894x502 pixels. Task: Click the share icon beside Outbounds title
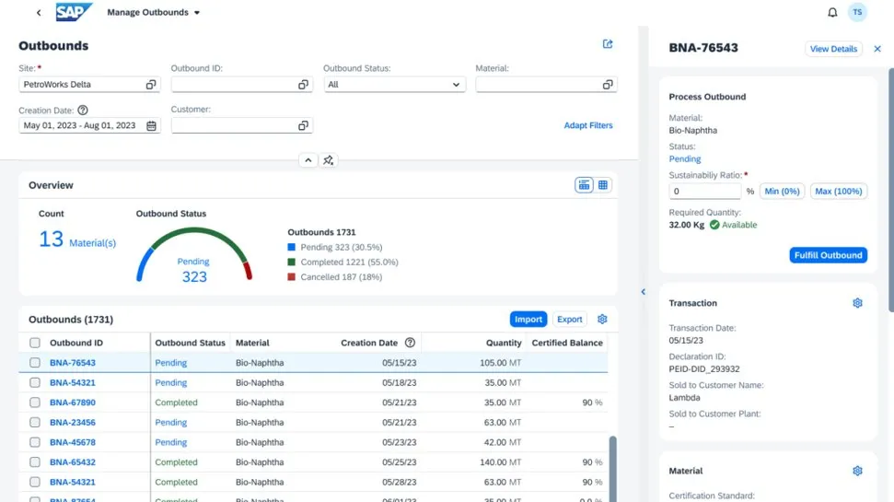(608, 44)
